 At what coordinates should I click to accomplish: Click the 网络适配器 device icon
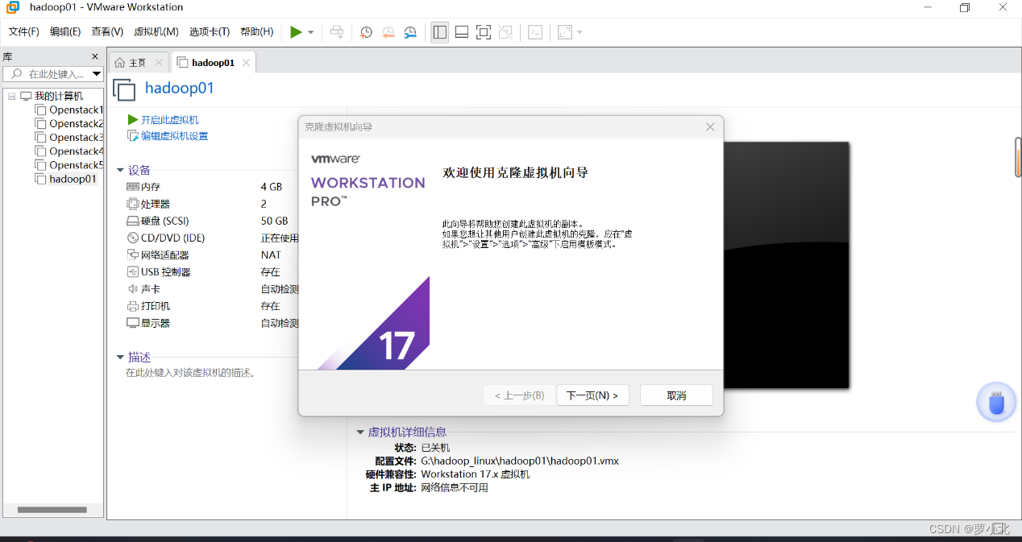click(133, 254)
